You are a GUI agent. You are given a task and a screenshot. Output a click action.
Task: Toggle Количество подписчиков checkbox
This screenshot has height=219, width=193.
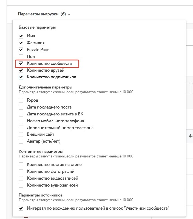(x=21, y=77)
